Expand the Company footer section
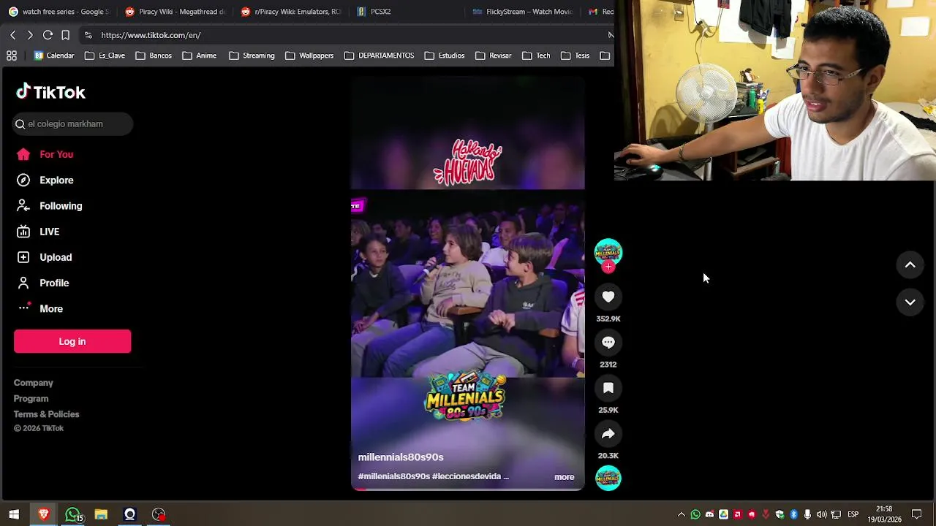 [x=33, y=383]
